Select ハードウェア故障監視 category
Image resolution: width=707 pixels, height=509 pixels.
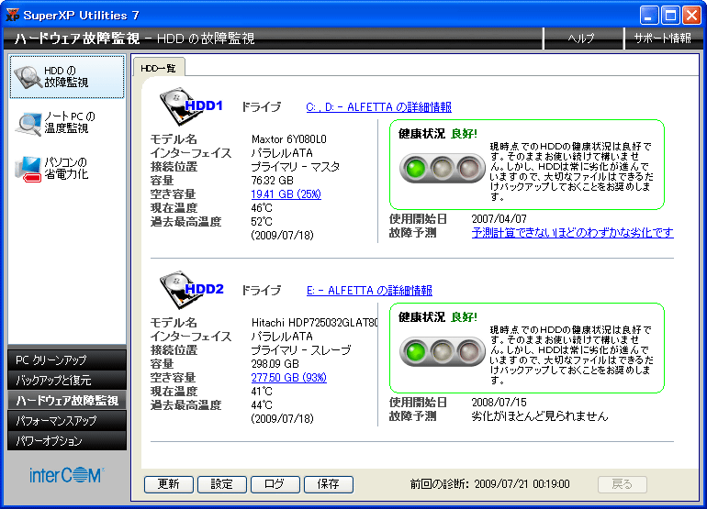[67, 400]
